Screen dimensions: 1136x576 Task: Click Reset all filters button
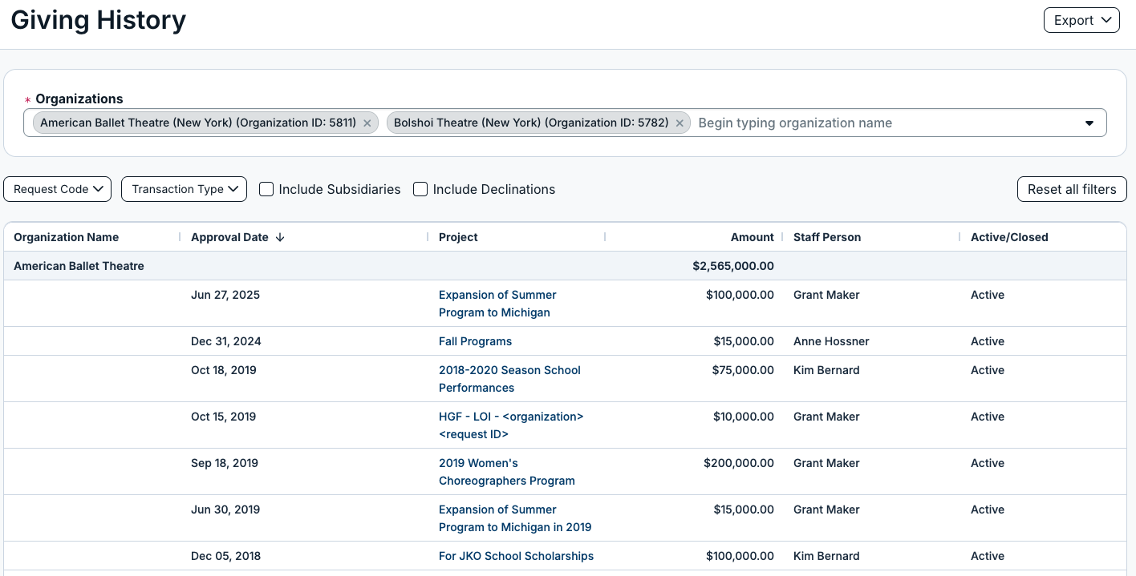tap(1072, 189)
